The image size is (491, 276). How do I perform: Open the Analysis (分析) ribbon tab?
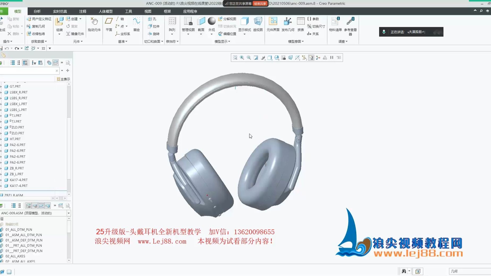point(37,11)
